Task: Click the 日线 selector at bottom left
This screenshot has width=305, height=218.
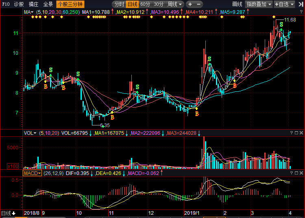Action: pos(8,213)
